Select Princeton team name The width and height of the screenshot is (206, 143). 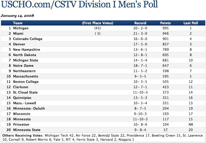[x=21, y=125]
